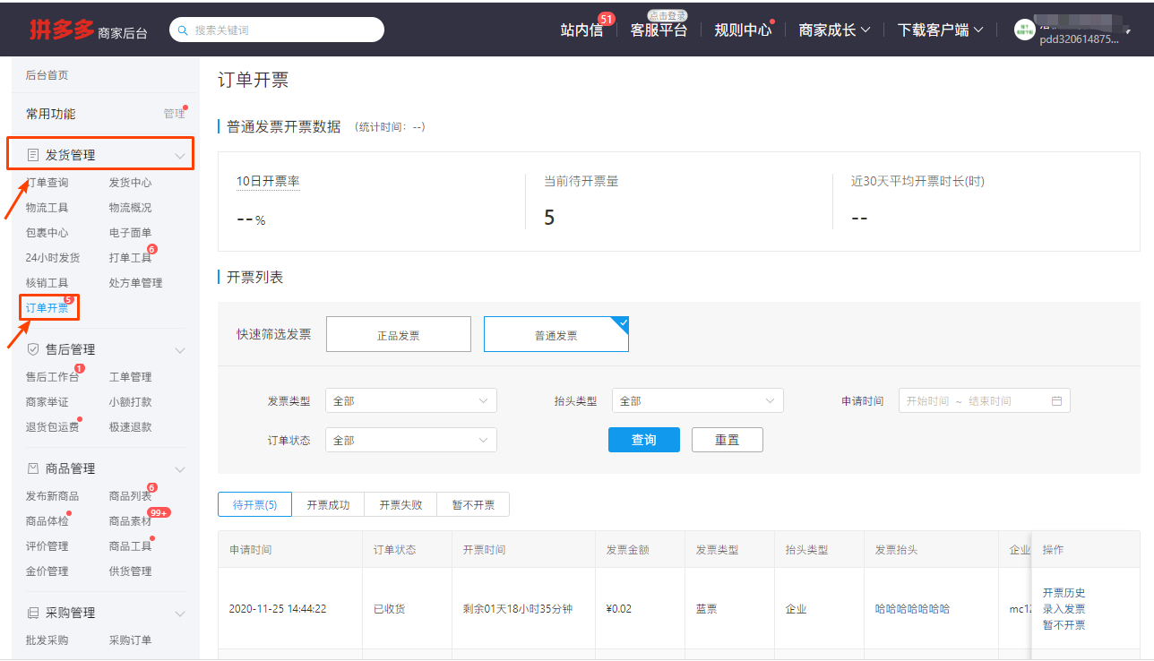The width and height of the screenshot is (1154, 661).
Task: Open 打单工具 in sidebar
Action: pos(131,258)
